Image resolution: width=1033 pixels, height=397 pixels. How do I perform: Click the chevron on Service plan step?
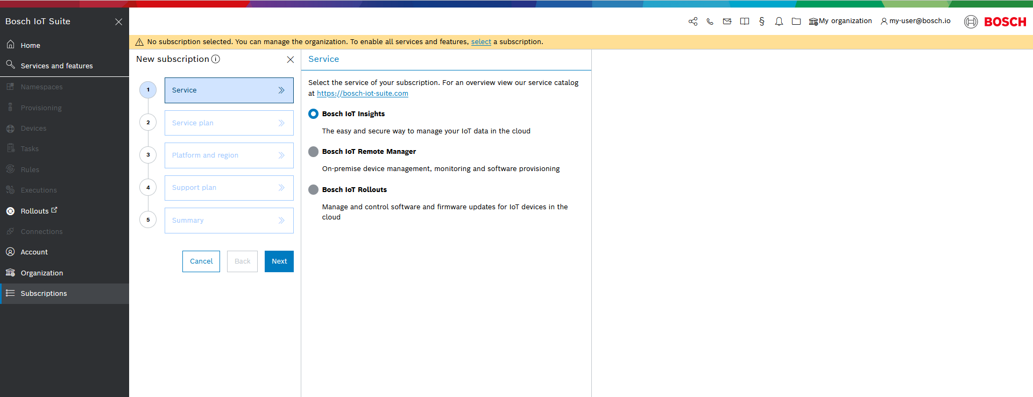coord(281,123)
